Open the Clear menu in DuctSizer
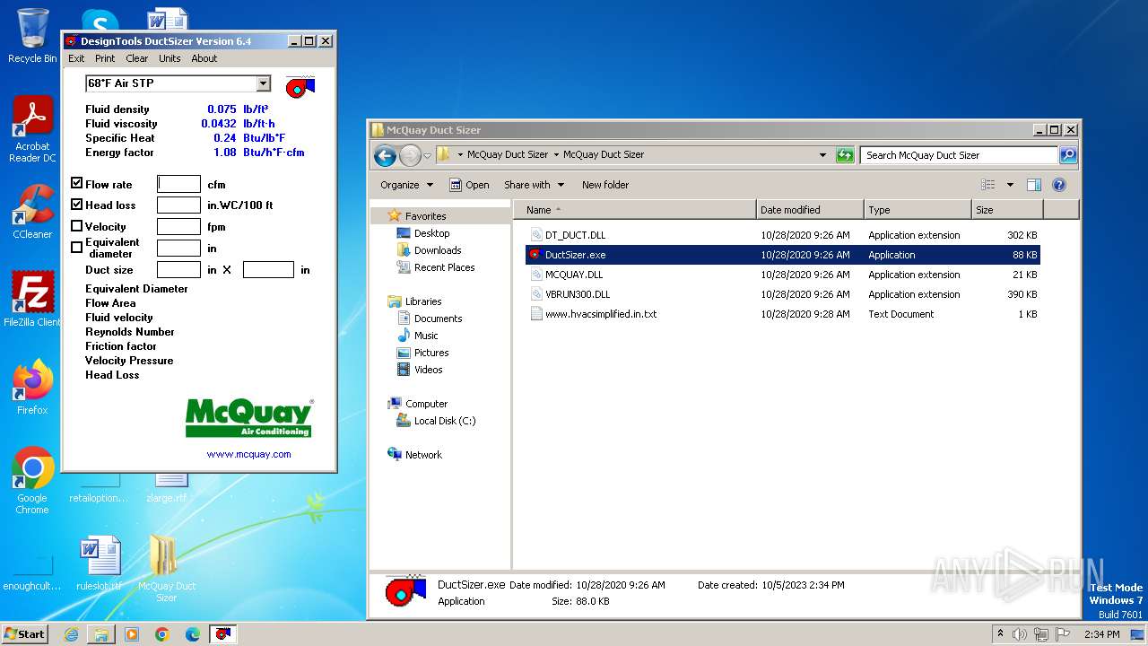The width and height of the screenshot is (1148, 646). point(137,58)
